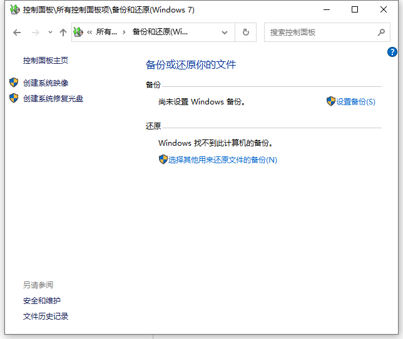Click 备份或还原你的文件 heading
Screen dimensions: 403x339
tap(191, 64)
